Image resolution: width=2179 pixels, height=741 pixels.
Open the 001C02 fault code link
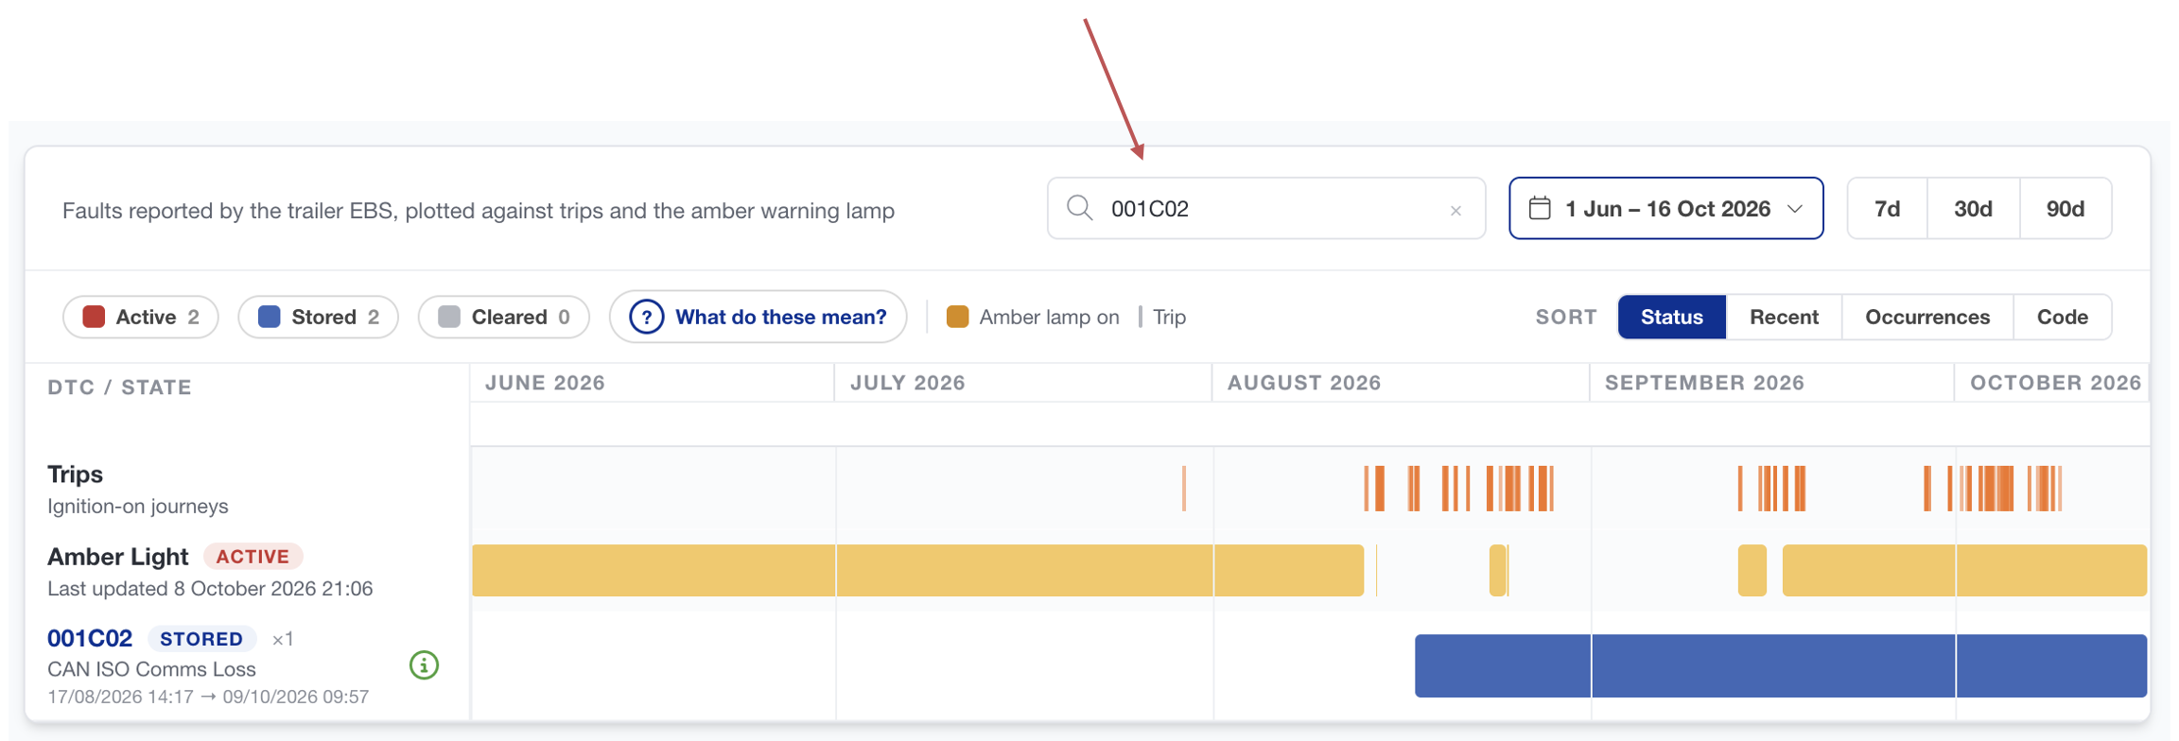click(x=90, y=638)
